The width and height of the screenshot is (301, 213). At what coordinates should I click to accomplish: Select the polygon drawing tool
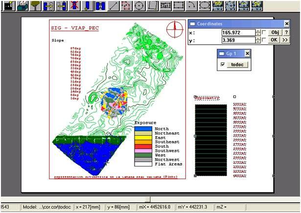click(126, 6)
